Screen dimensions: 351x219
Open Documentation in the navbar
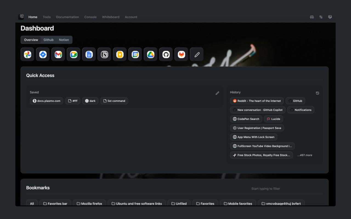point(67,17)
